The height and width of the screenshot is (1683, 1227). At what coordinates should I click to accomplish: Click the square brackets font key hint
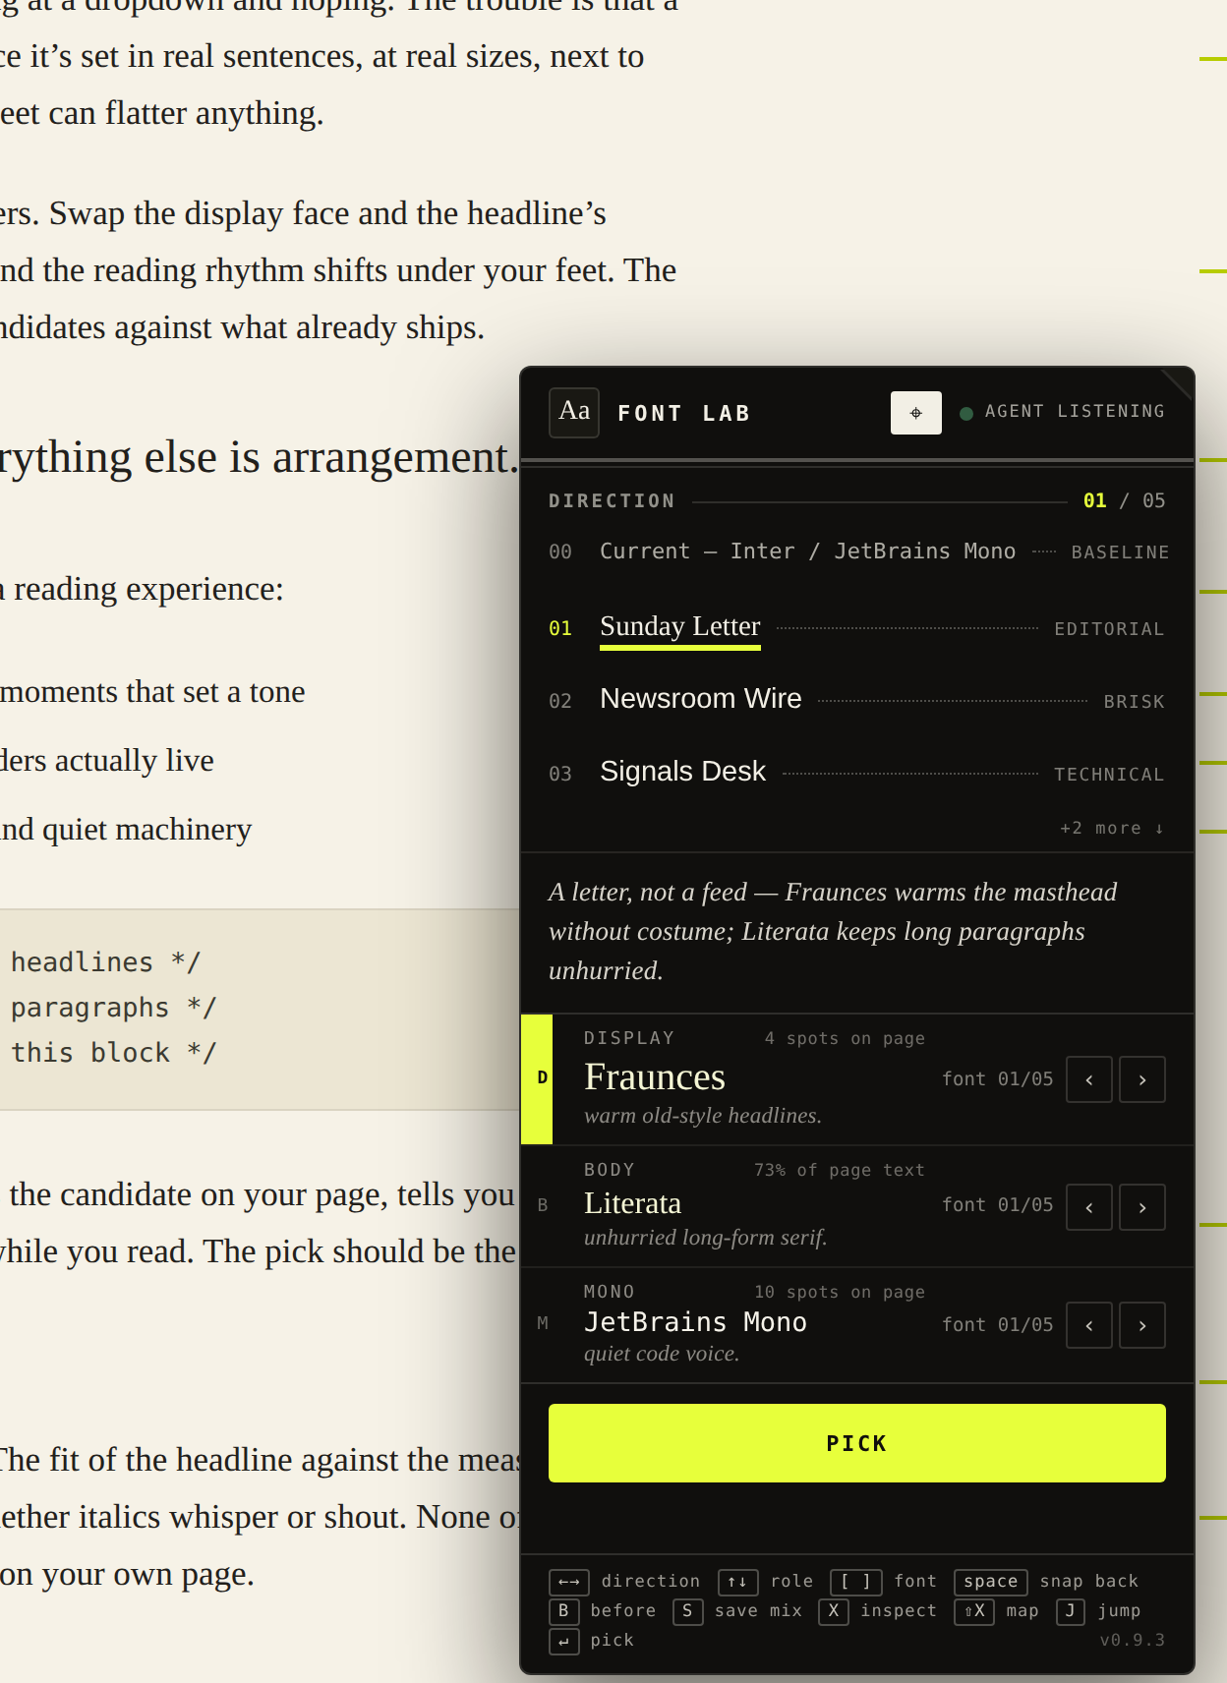tap(855, 1582)
